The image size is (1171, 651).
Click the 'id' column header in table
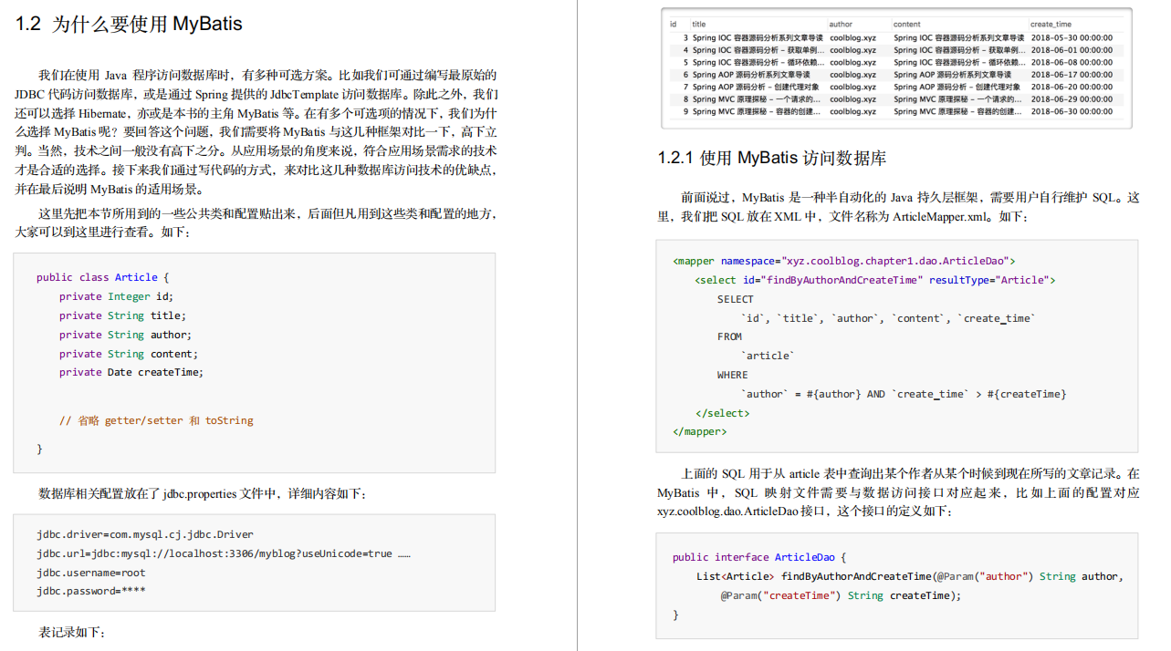pos(674,25)
